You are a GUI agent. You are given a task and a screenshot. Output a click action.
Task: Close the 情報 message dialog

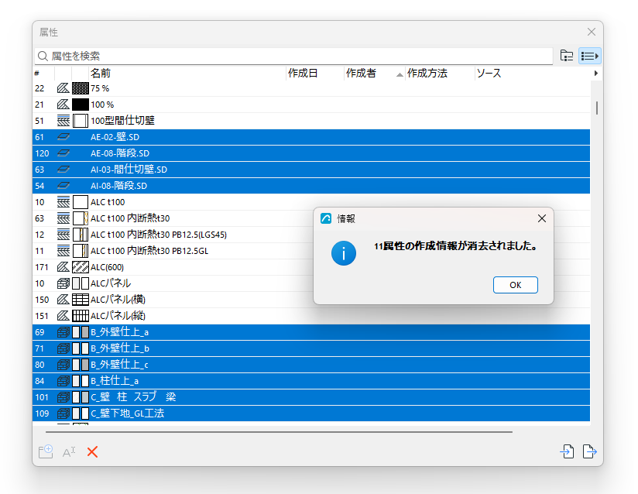click(x=541, y=218)
